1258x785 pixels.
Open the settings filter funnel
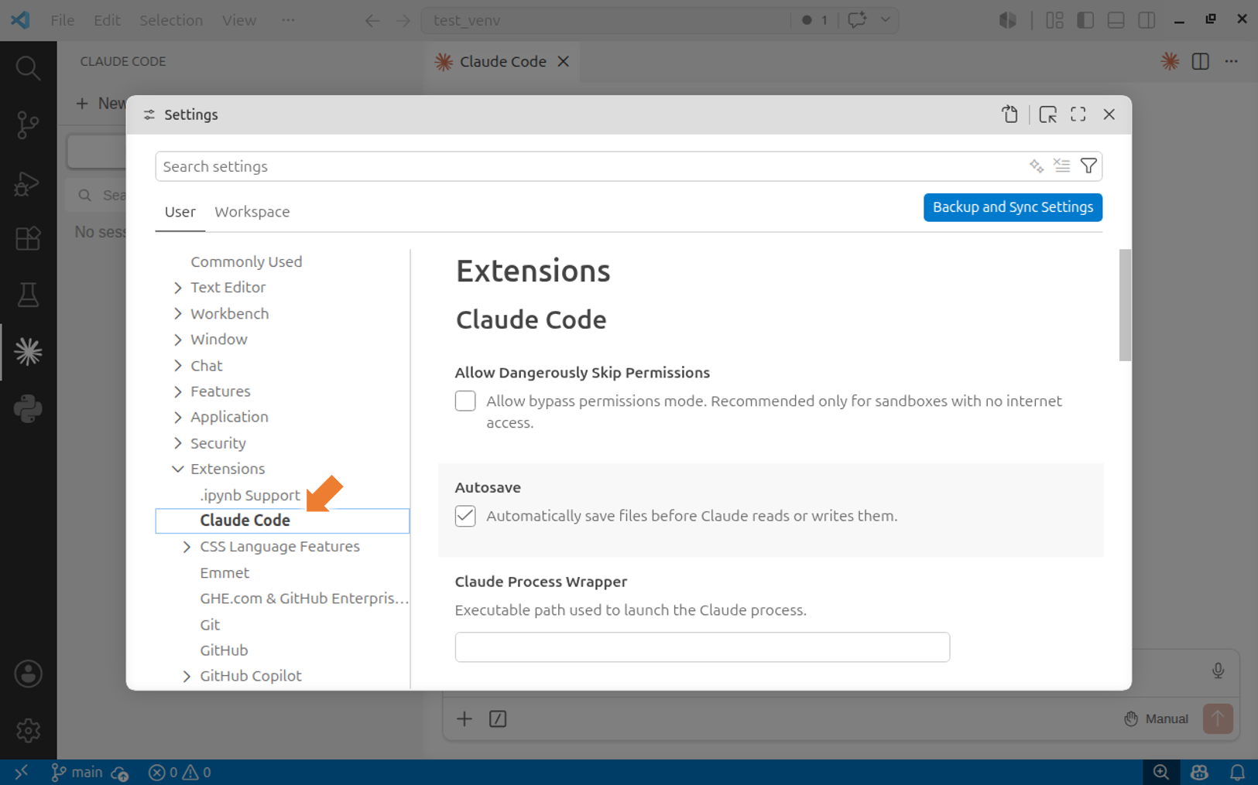[x=1088, y=166]
